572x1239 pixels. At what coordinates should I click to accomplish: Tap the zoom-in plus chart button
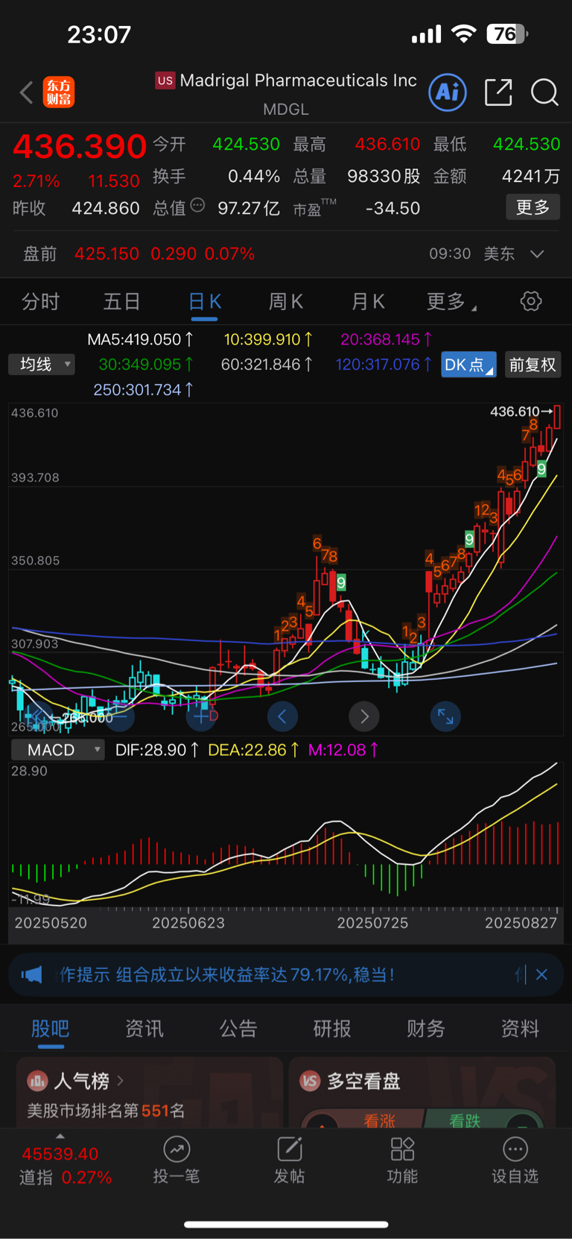[201, 716]
